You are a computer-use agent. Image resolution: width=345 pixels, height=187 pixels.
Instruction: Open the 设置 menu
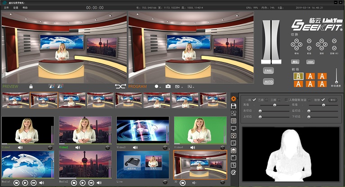pyautogui.click(x=16, y=8)
